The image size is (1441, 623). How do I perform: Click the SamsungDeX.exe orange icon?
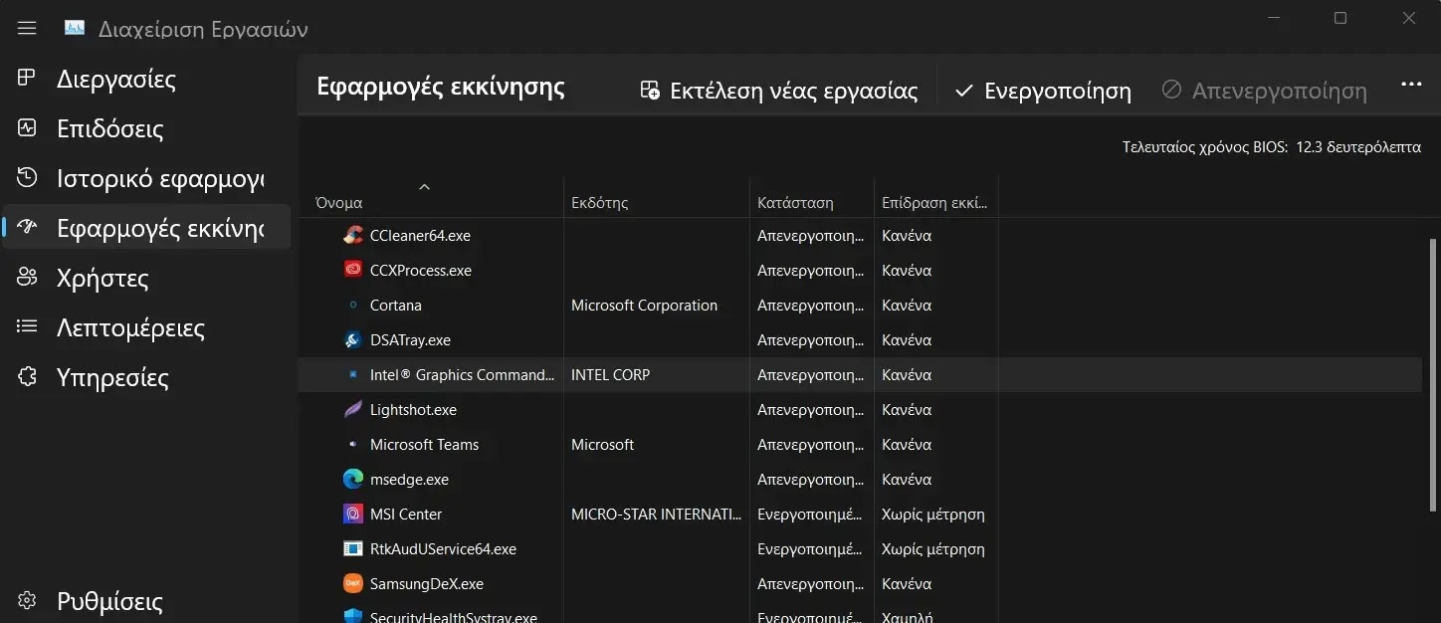click(x=352, y=584)
